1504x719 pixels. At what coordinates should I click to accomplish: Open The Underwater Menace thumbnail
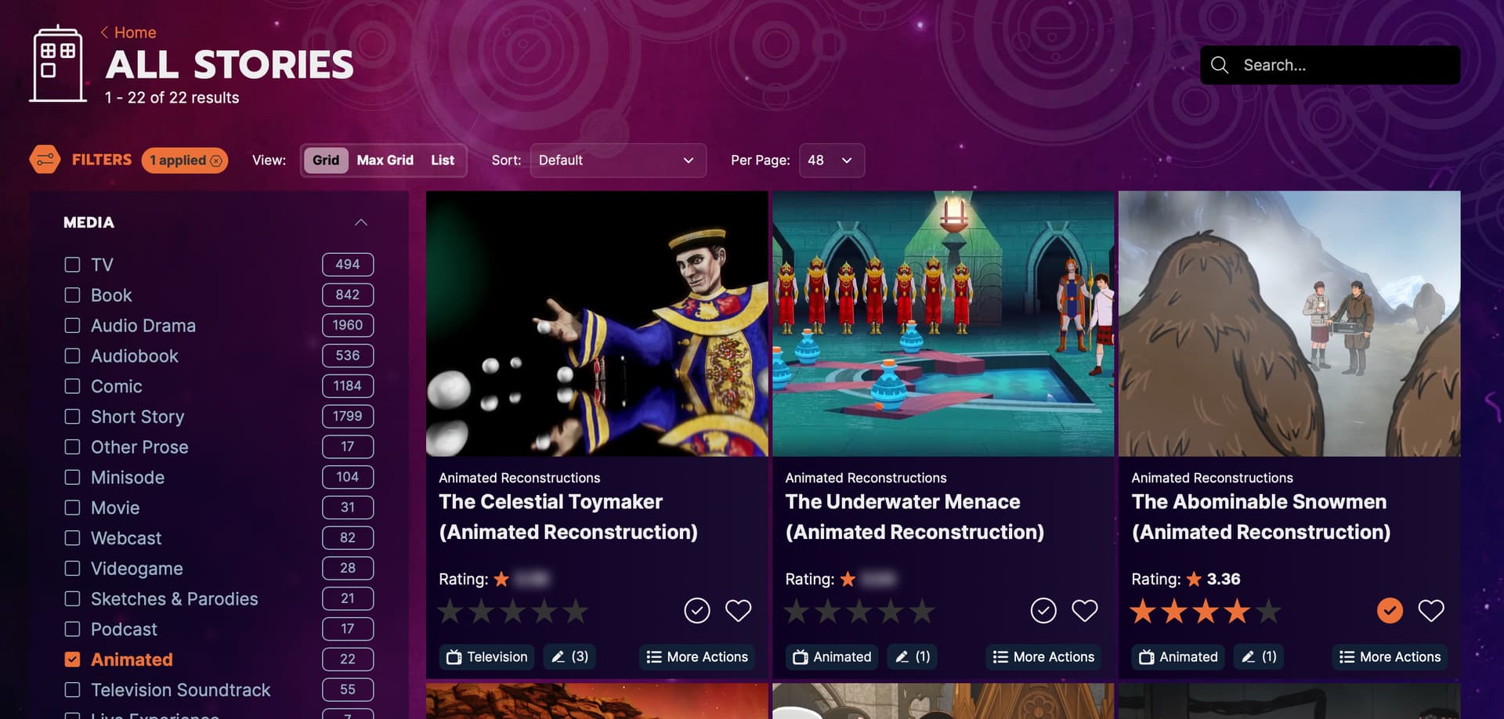pyautogui.click(x=943, y=323)
